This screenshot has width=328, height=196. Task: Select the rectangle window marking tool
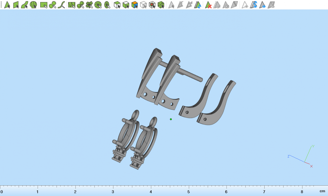coord(44,5)
